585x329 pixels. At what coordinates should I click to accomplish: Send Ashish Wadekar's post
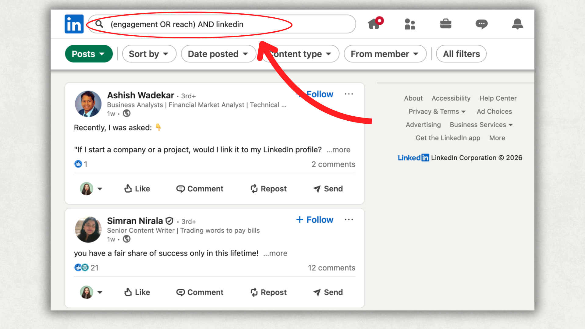pos(328,189)
